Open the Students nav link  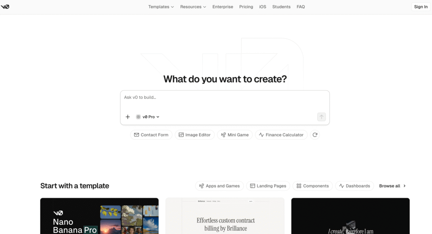[281, 7]
